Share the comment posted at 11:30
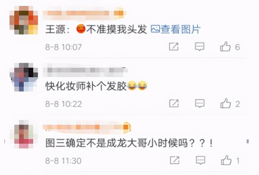The height and width of the screenshot is (175, 259). [175, 160]
